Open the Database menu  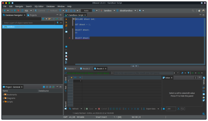[51, 6]
